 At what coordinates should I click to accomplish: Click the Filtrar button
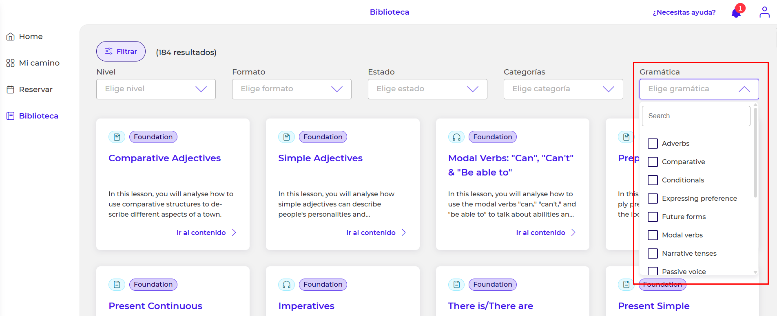[121, 51]
